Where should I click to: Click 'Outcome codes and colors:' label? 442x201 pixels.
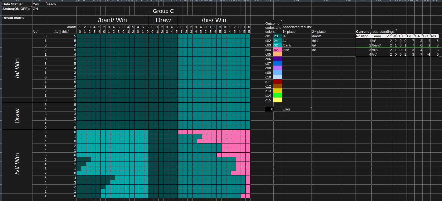273,27
